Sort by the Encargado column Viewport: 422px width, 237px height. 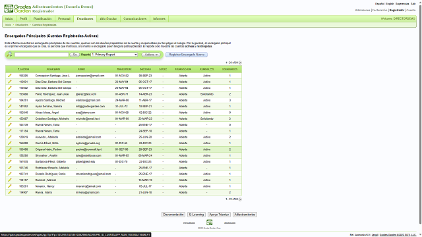point(53,68)
